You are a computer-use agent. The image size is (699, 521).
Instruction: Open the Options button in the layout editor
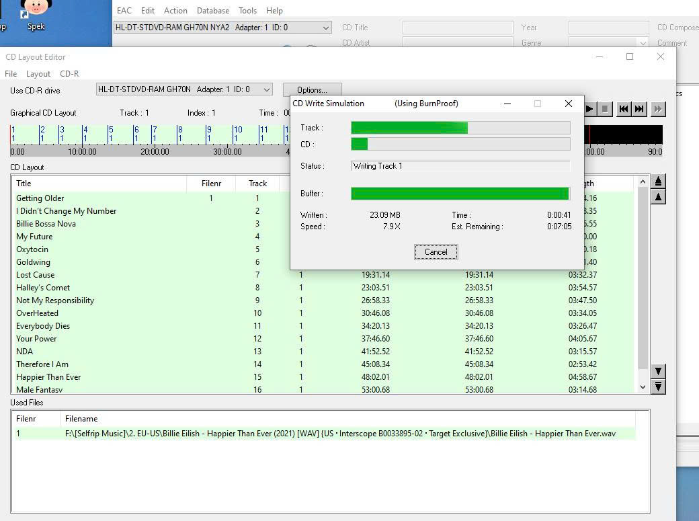click(312, 89)
